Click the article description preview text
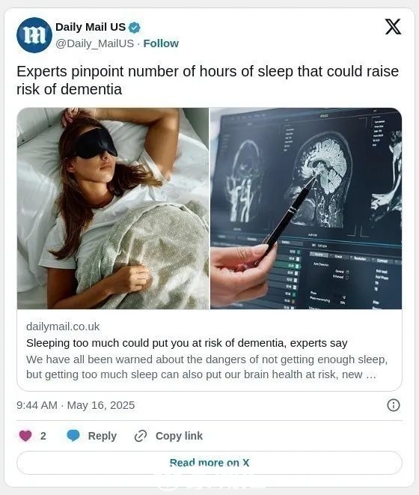 [x=207, y=367]
